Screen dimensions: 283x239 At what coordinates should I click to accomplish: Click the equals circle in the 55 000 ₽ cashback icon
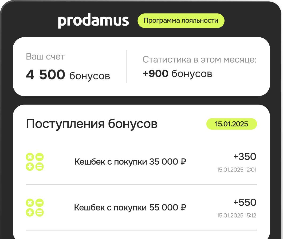click(40, 213)
